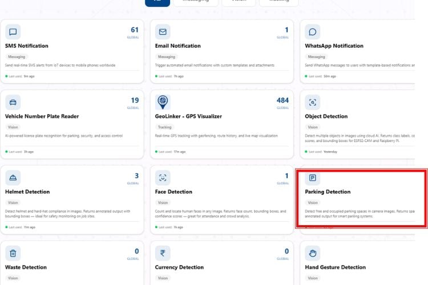Open the Parking Detection card title

pyautogui.click(x=328, y=192)
